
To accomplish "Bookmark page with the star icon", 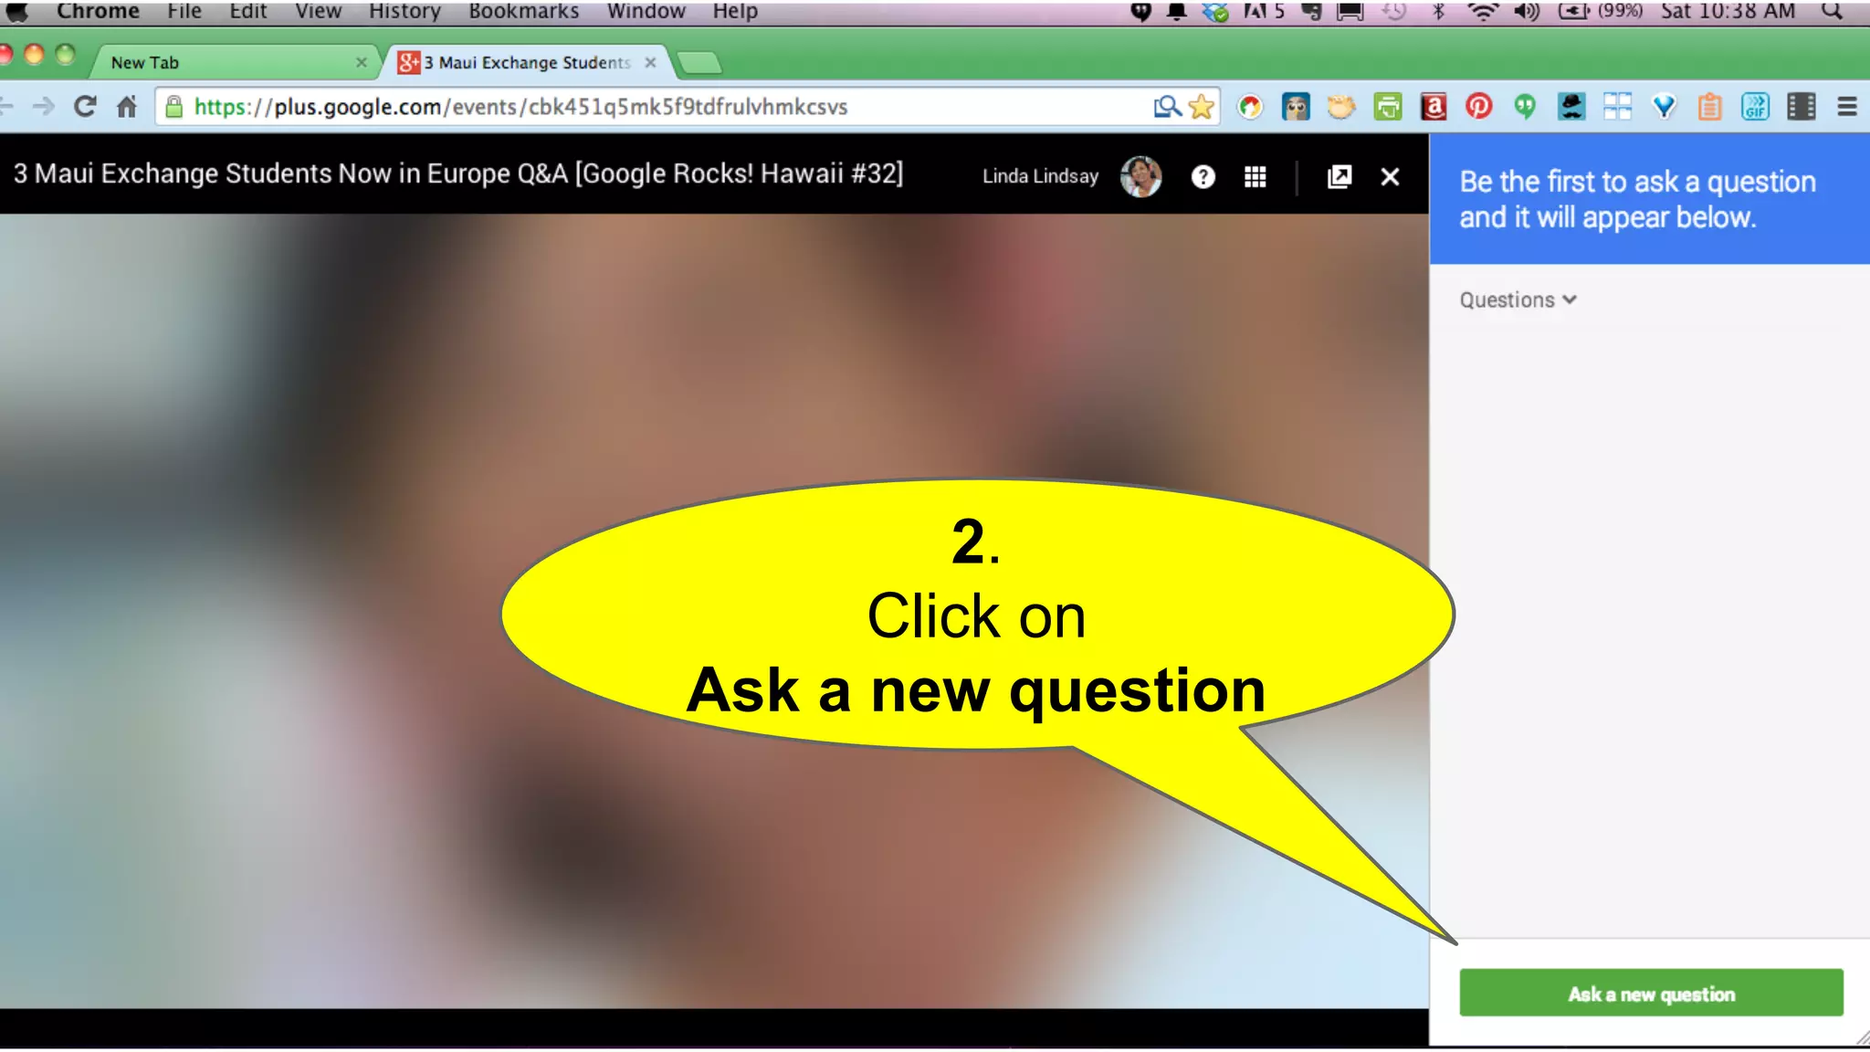I will [1202, 107].
